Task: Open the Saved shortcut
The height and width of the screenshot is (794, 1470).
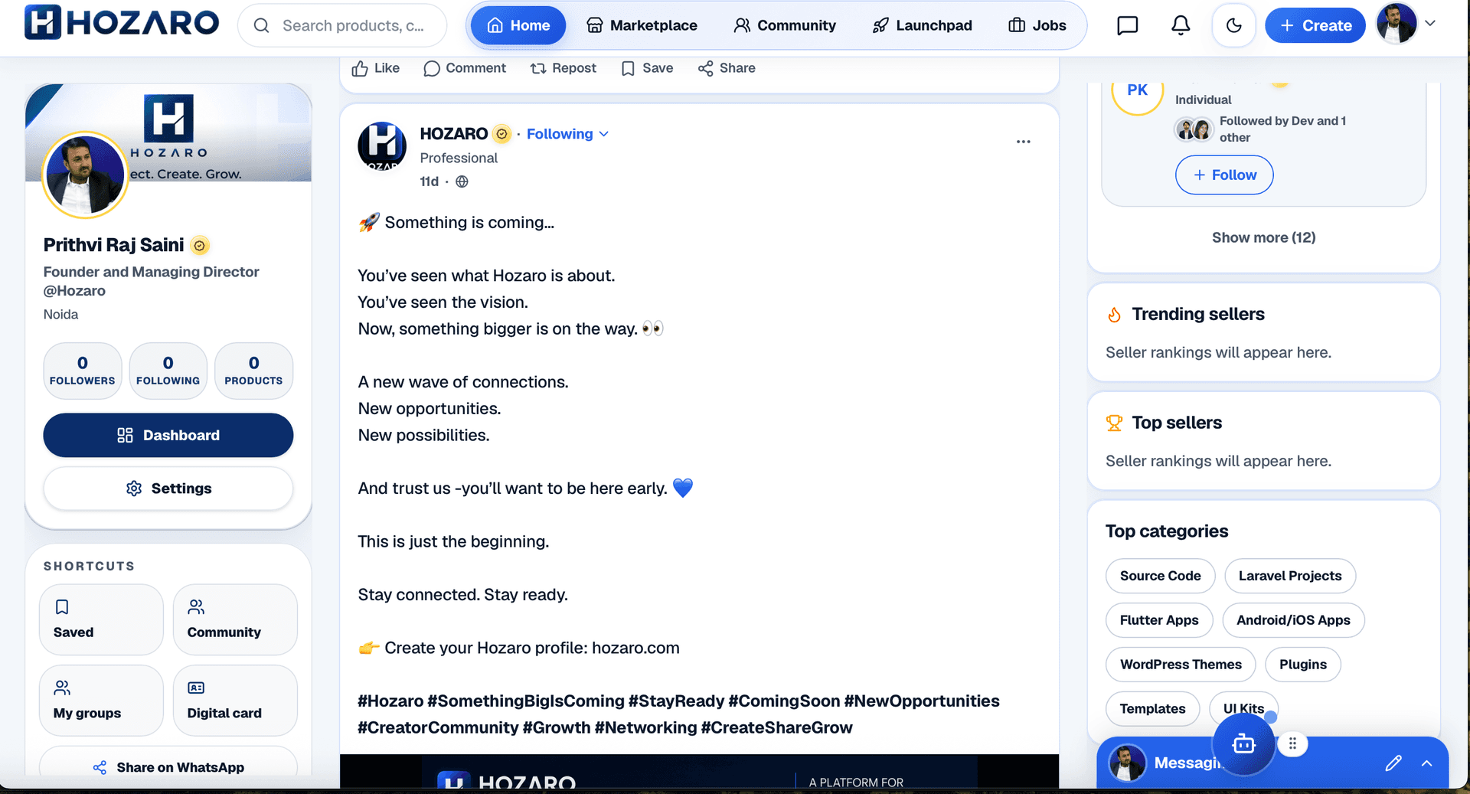Action: [101, 619]
